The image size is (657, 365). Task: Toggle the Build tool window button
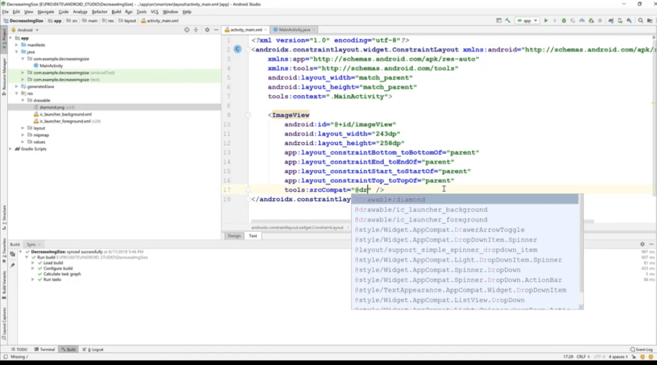(x=68, y=350)
